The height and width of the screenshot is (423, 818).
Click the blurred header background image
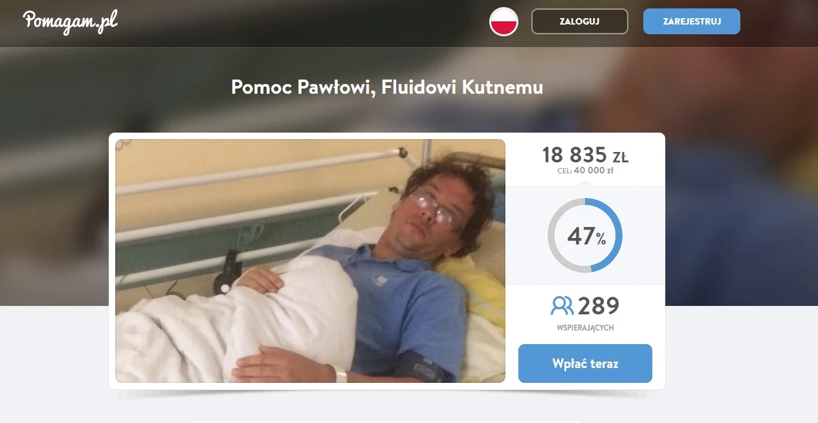pyautogui.click(x=738, y=194)
